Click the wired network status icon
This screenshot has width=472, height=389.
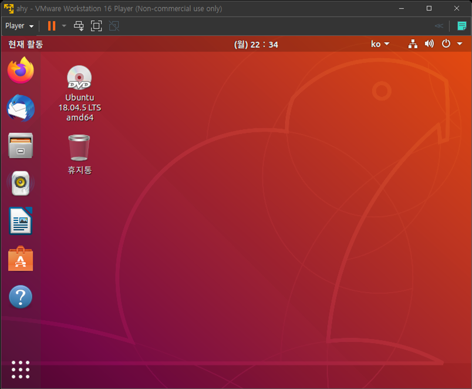(413, 44)
